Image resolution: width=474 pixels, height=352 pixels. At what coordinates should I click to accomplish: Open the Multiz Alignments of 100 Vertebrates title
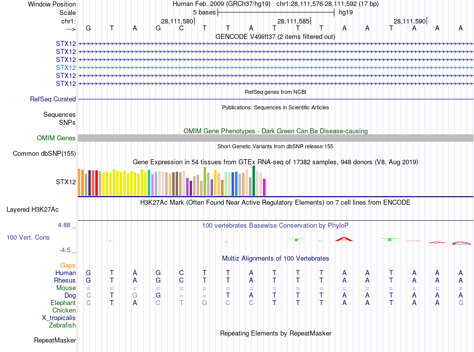point(275,259)
